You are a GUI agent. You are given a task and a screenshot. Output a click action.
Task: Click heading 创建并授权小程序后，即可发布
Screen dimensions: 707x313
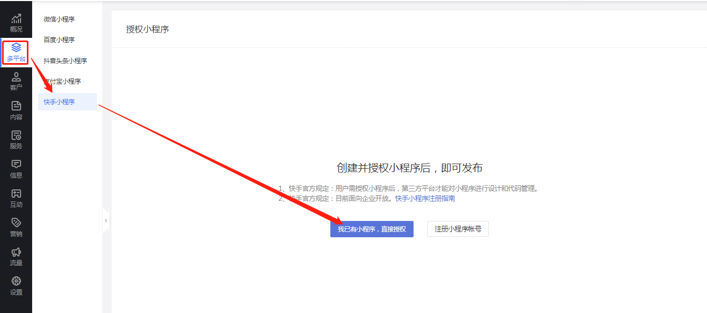(x=410, y=168)
